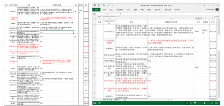Undo the last action
Image resolution: width=224 pixels, height=106 pixels.
(104, 5)
